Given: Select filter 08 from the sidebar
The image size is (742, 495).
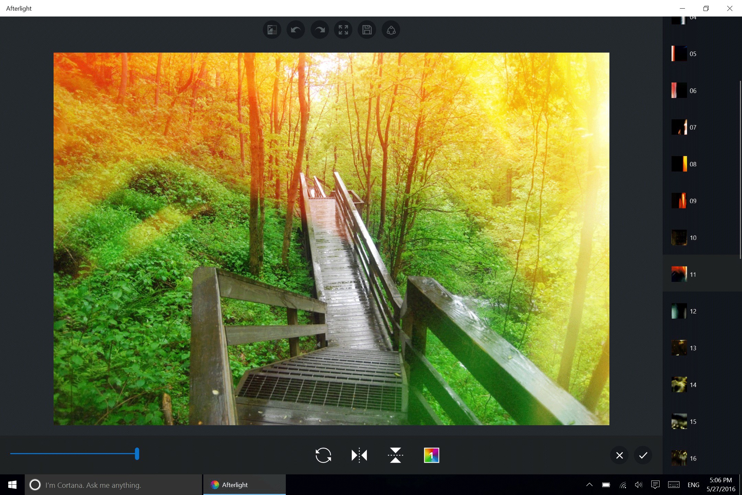Looking at the screenshot, I should (x=678, y=164).
